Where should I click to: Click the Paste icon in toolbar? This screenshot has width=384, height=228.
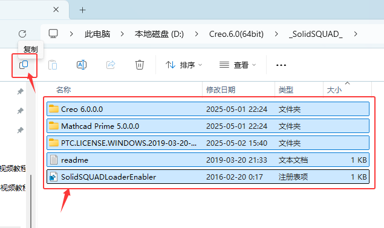[53, 65]
